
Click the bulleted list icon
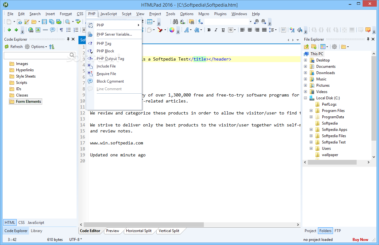[68, 30]
